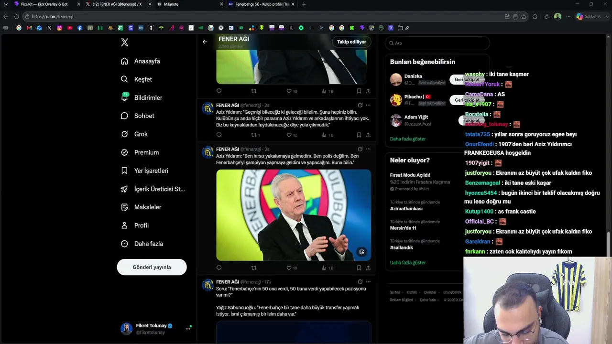The image size is (612, 344).
Task: Open Yer İşaretleri in the sidebar
Action: [x=144, y=171]
